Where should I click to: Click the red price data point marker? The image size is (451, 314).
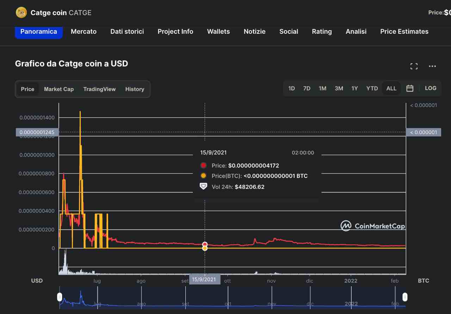click(x=205, y=244)
